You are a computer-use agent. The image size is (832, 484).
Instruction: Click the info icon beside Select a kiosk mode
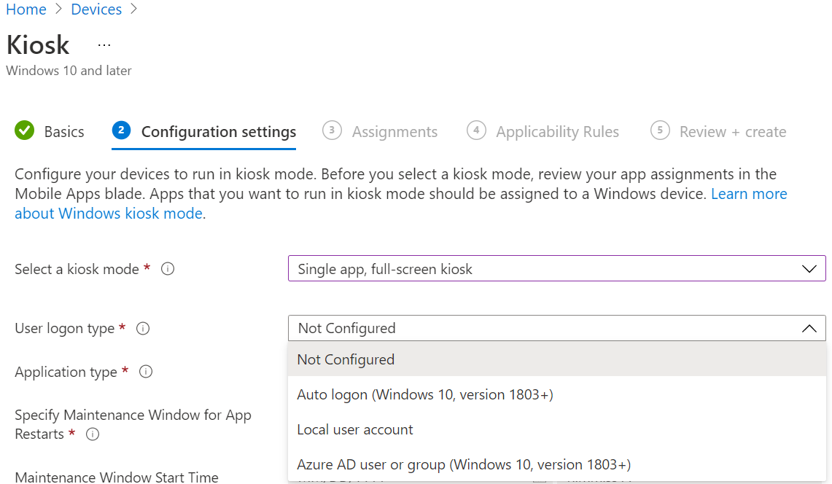pos(168,269)
